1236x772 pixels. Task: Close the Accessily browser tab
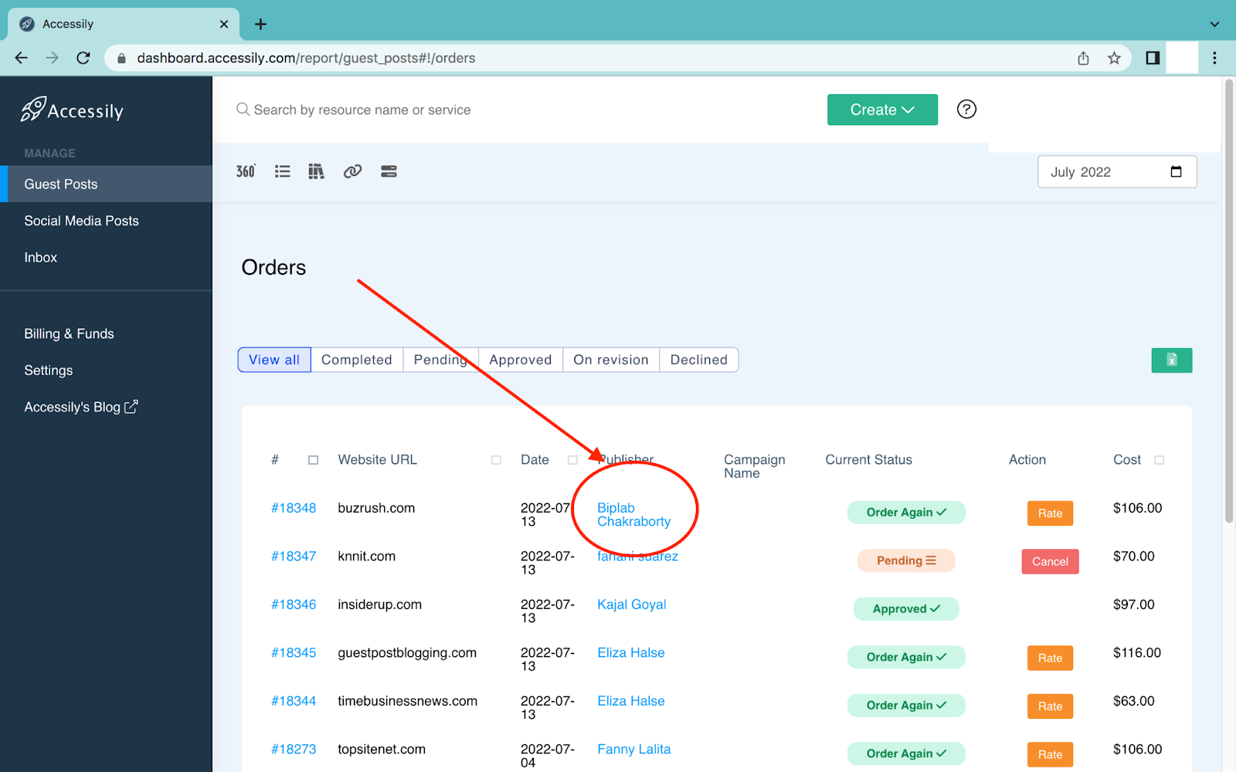click(224, 24)
